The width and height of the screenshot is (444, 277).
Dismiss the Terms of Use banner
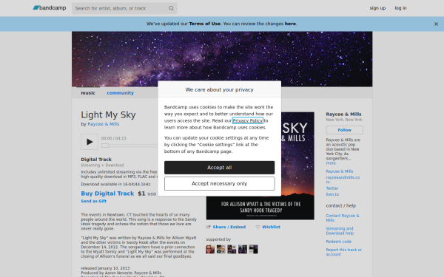pyautogui.click(x=436, y=24)
